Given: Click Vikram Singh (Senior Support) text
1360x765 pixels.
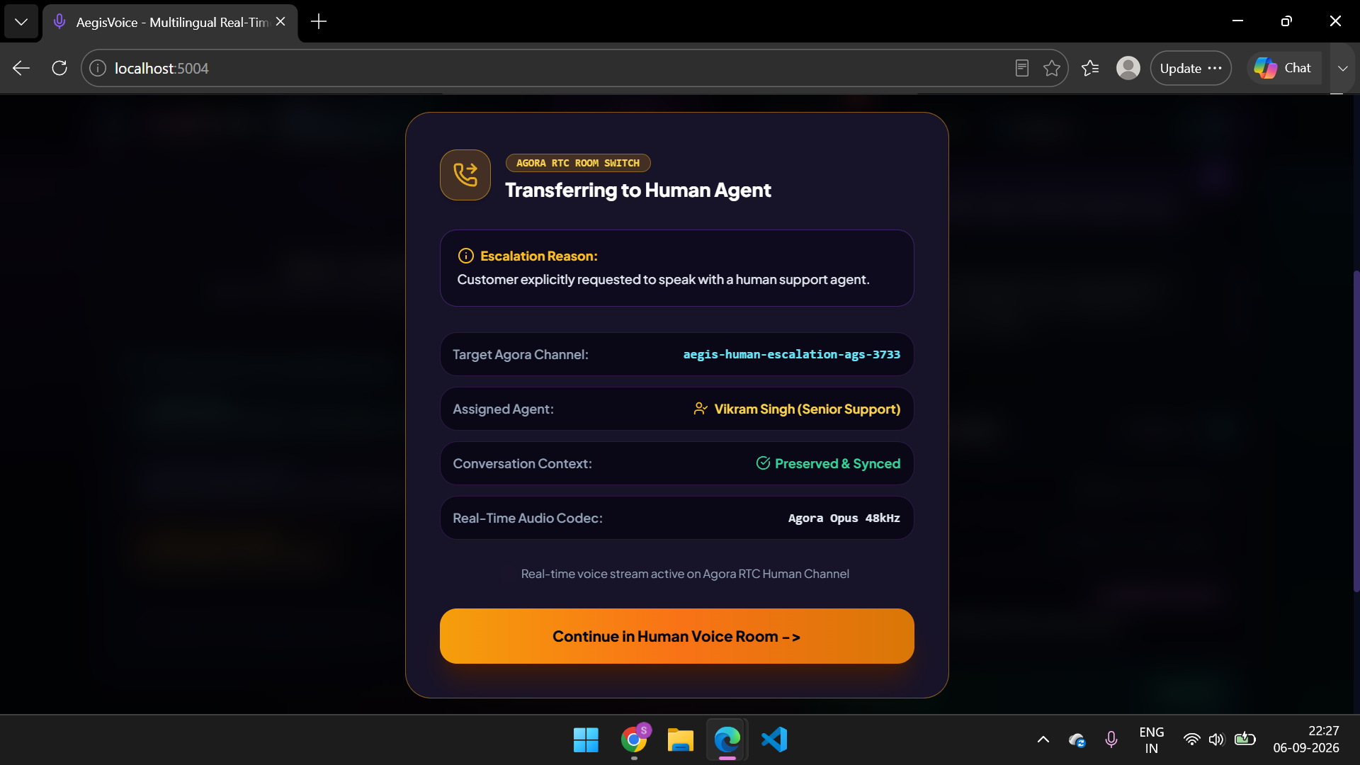Looking at the screenshot, I should (807, 409).
